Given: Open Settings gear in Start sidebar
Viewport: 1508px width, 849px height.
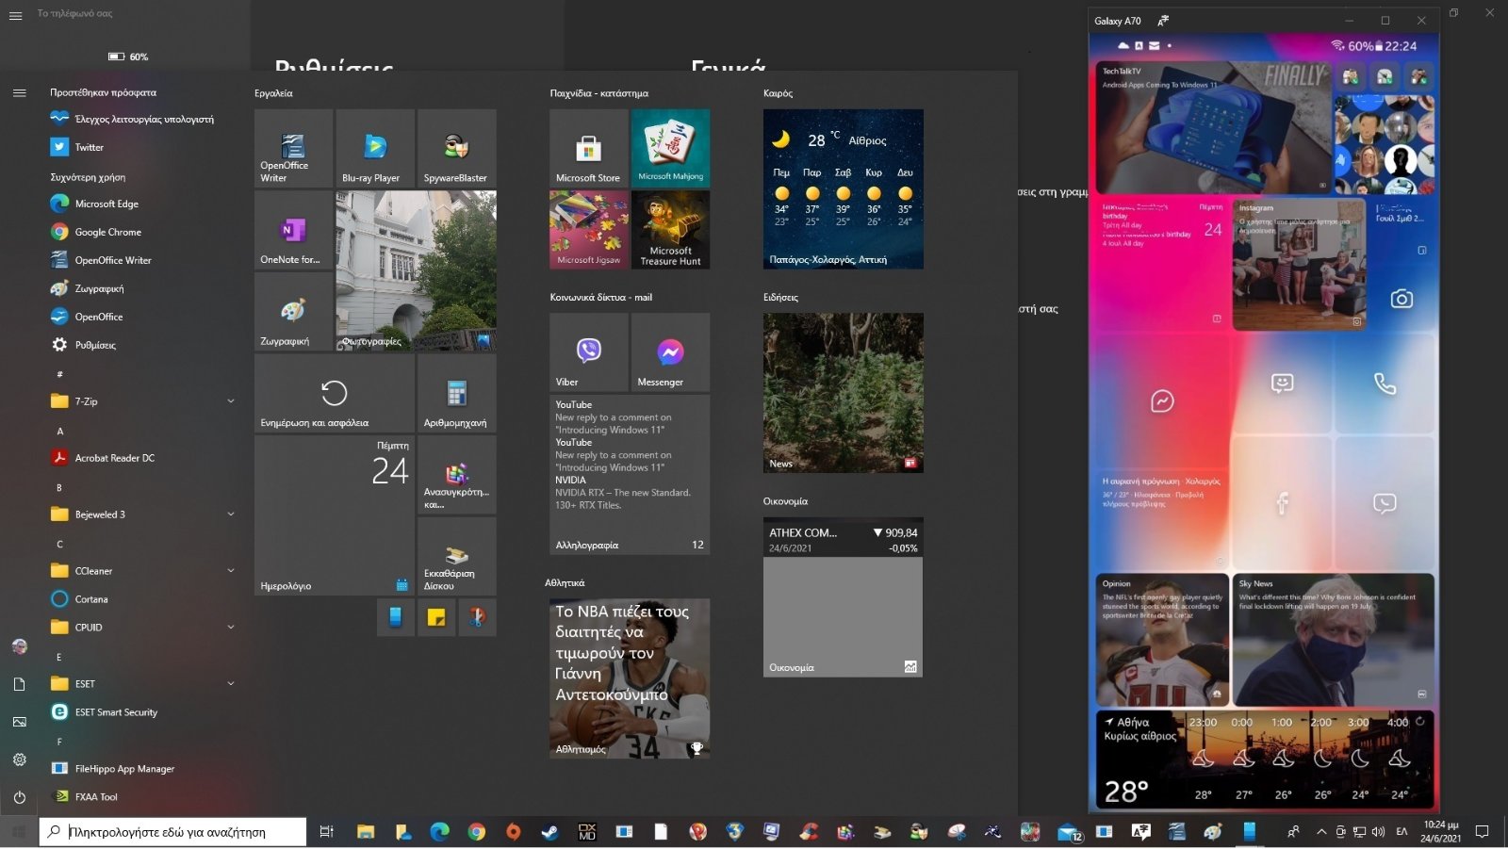Looking at the screenshot, I should (19, 759).
